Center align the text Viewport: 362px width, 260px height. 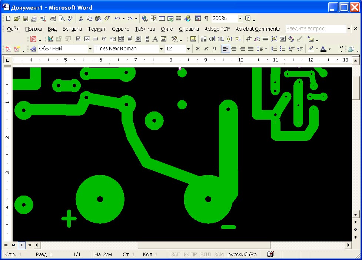point(234,49)
